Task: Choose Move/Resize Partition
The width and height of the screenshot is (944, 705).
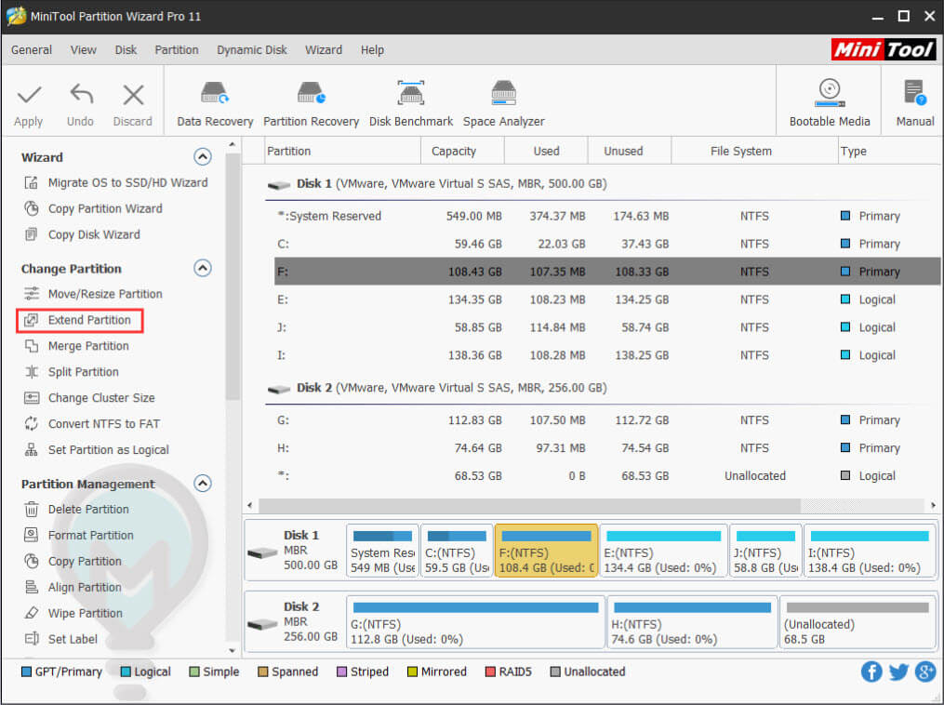Action: click(x=93, y=294)
